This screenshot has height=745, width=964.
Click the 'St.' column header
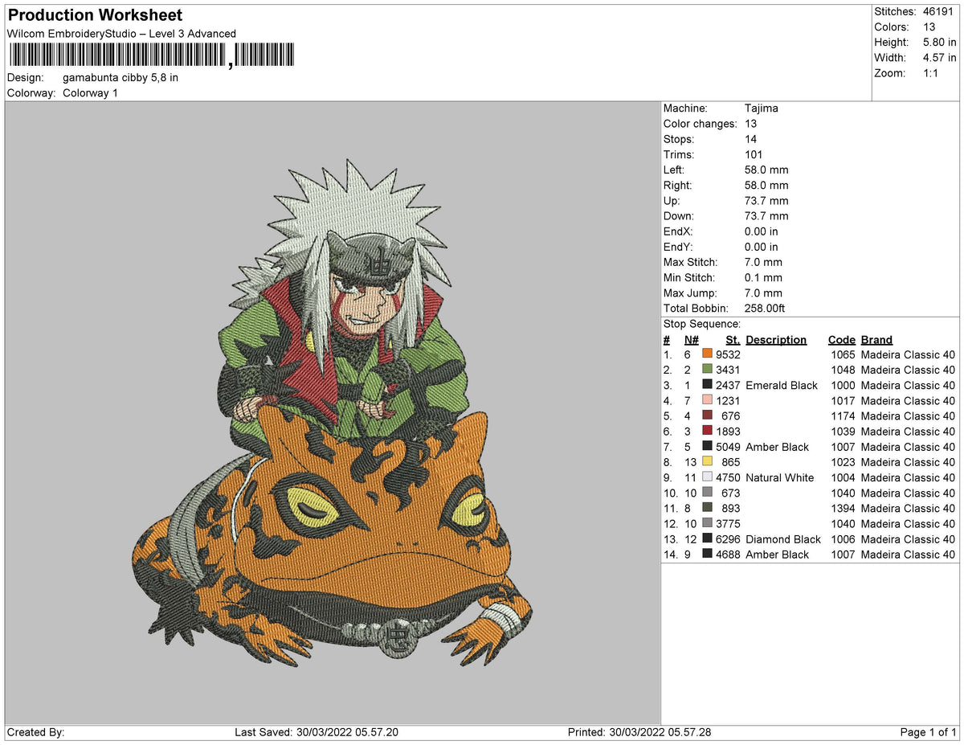click(x=733, y=340)
